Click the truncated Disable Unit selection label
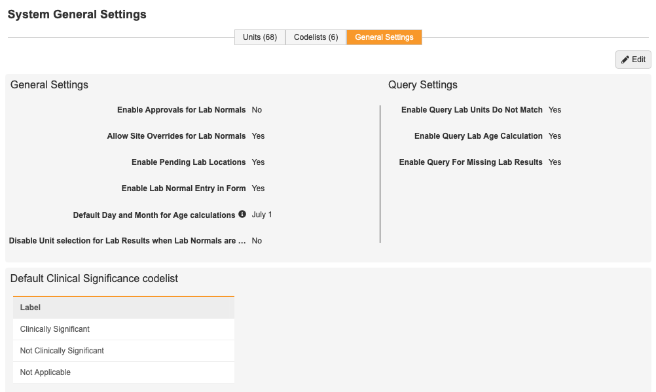Screen dimensions: 656x392 [128, 241]
